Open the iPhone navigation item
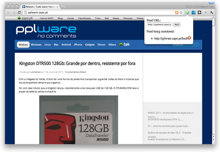The image size is (220, 152). click(x=78, y=45)
